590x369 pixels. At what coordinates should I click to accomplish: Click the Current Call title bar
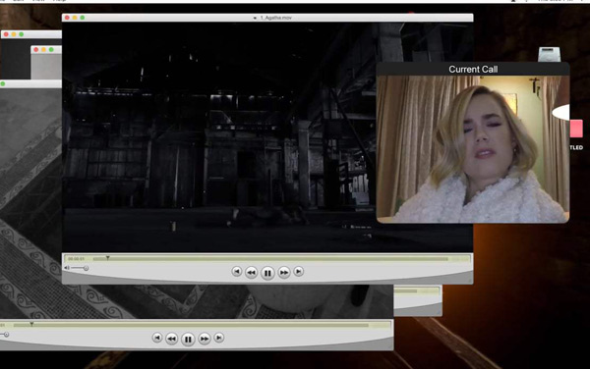tap(473, 69)
